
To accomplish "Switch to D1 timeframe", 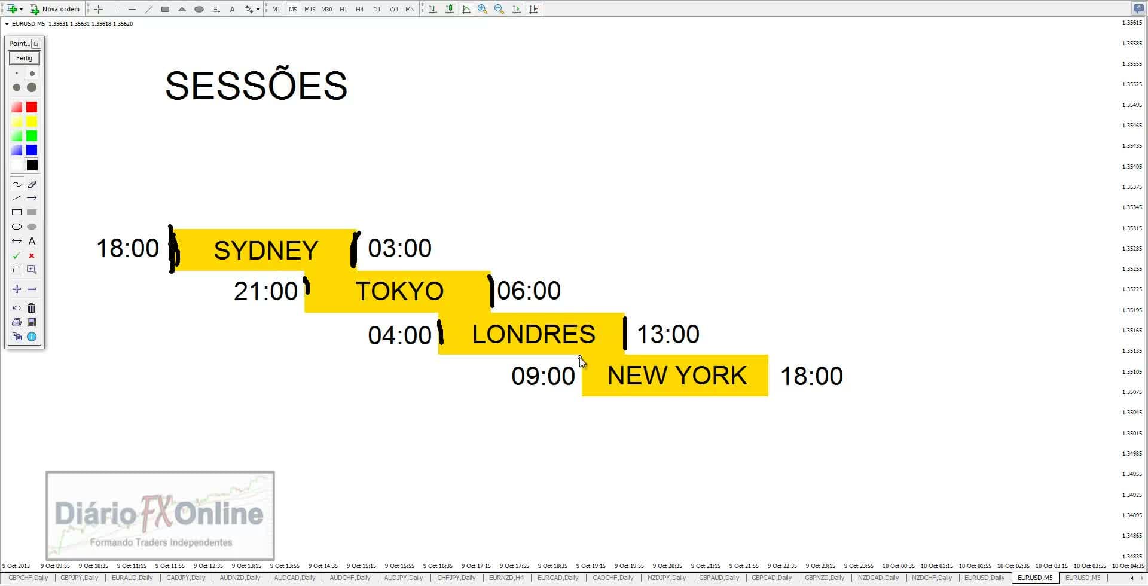I will (377, 9).
